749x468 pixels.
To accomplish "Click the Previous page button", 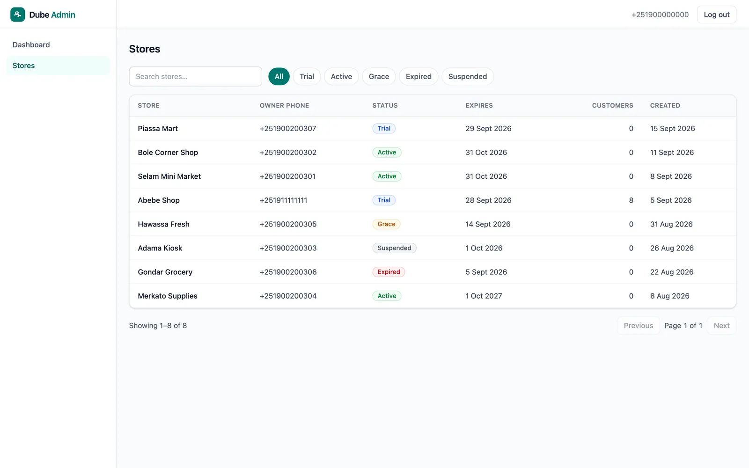I will (x=639, y=326).
